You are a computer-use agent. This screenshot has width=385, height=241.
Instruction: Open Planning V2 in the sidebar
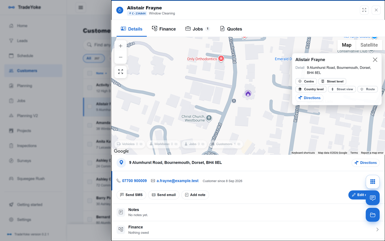coord(33,116)
